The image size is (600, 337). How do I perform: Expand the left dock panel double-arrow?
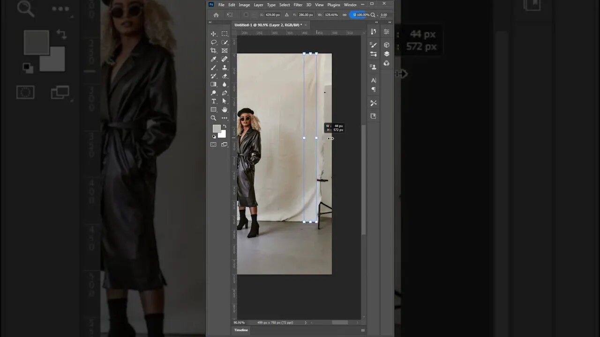[x=376, y=22]
